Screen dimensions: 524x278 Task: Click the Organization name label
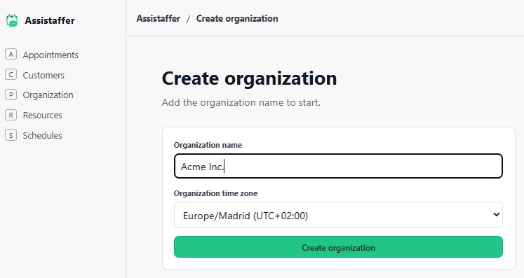(208, 145)
